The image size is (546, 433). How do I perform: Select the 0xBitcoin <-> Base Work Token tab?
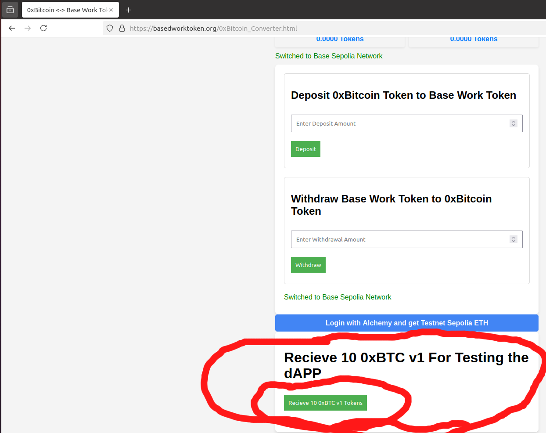[66, 10]
